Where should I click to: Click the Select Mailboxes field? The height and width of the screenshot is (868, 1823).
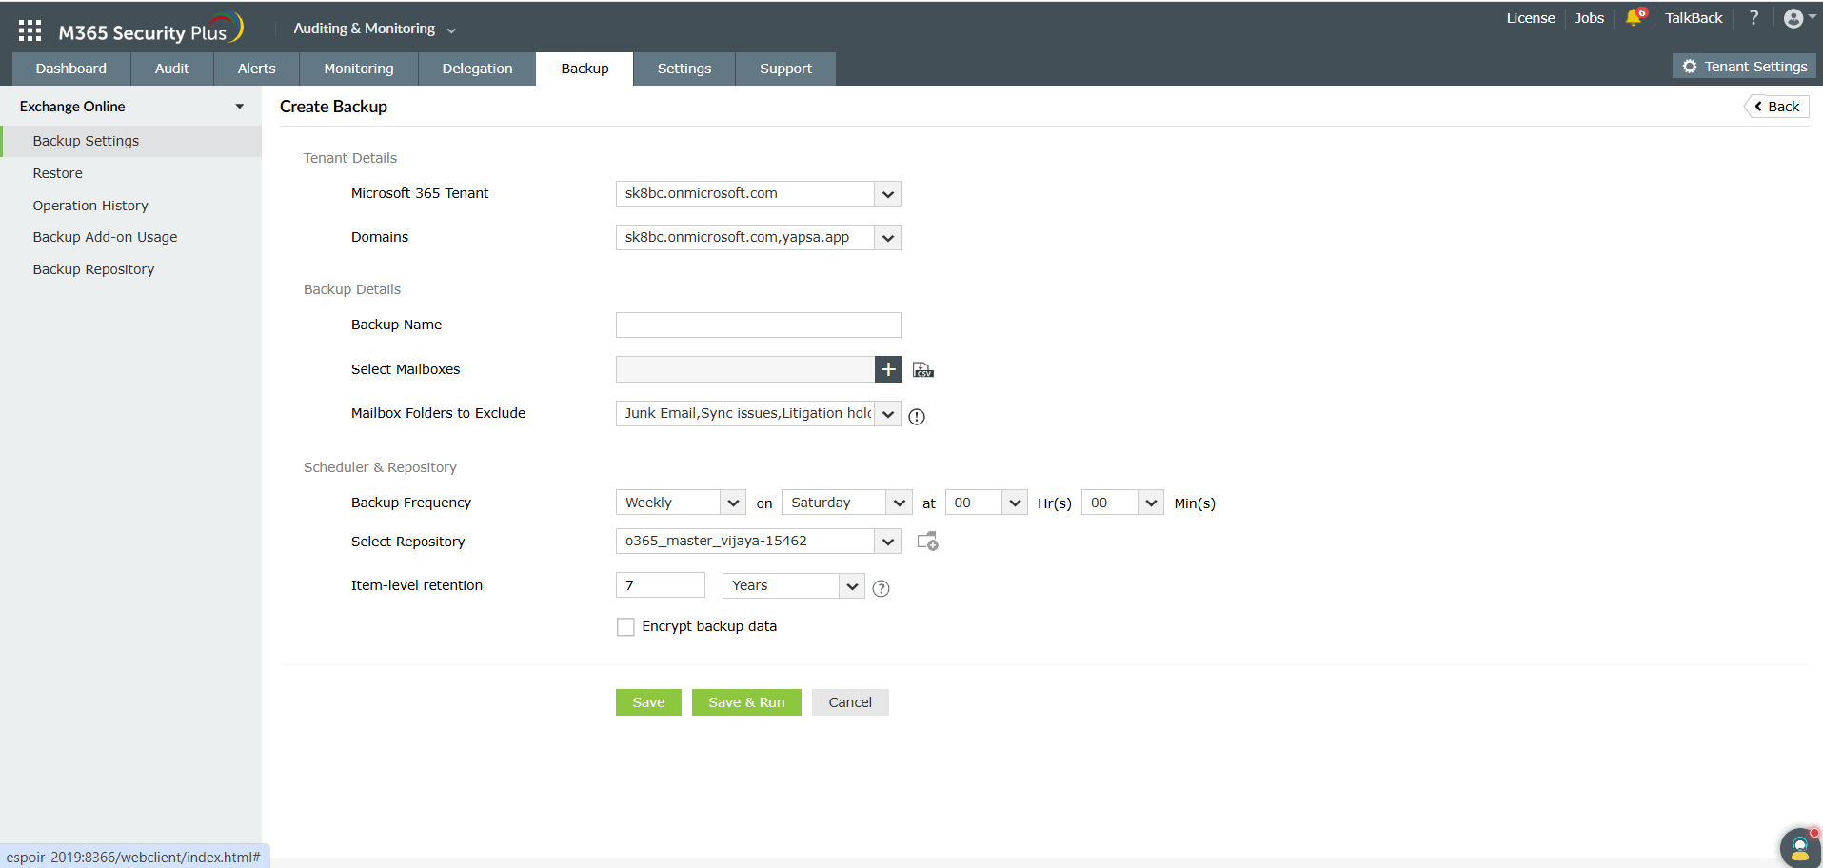click(x=745, y=369)
